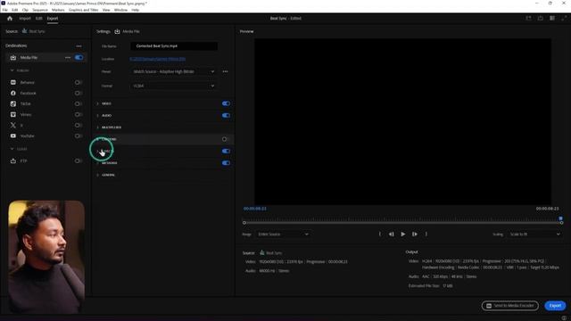Enable the Facebook destination toggle
Screen dimensions: 571x321
pos(78,93)
